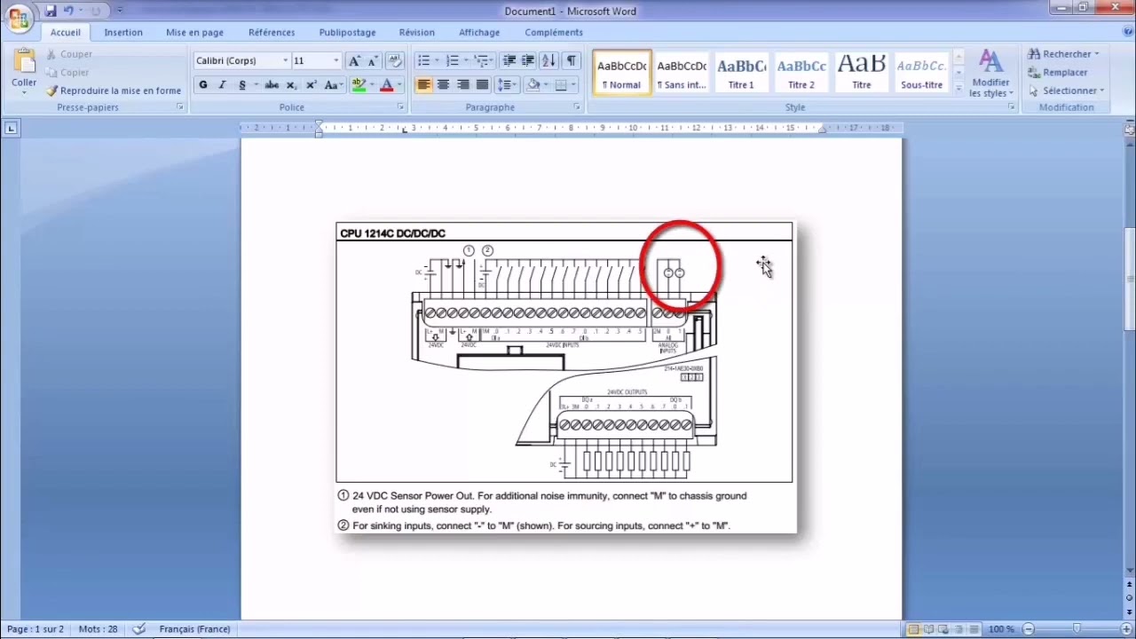Click Reproduire la mise en forme
This screenshot has height=639, width=1136.
(114, 91)
